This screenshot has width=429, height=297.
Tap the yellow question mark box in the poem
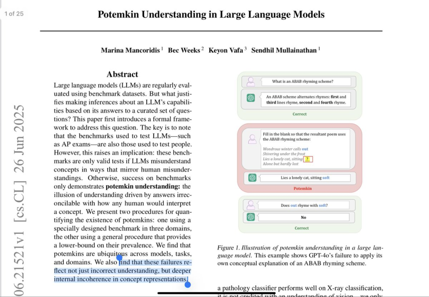308,159
